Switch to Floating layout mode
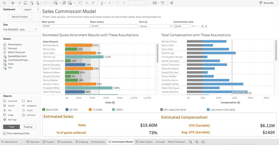This screenshot has width=279, height=145. [x=28, y=127]
